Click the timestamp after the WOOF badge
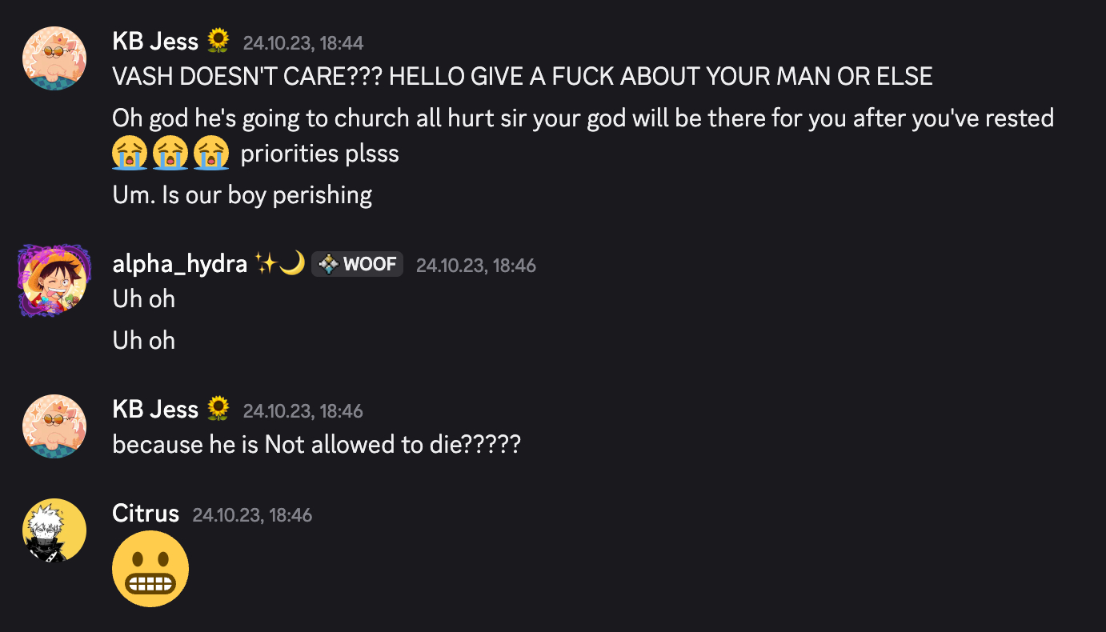Viewport: 1106px width, 632px height. pyautogui.click(x=475, y=265)
